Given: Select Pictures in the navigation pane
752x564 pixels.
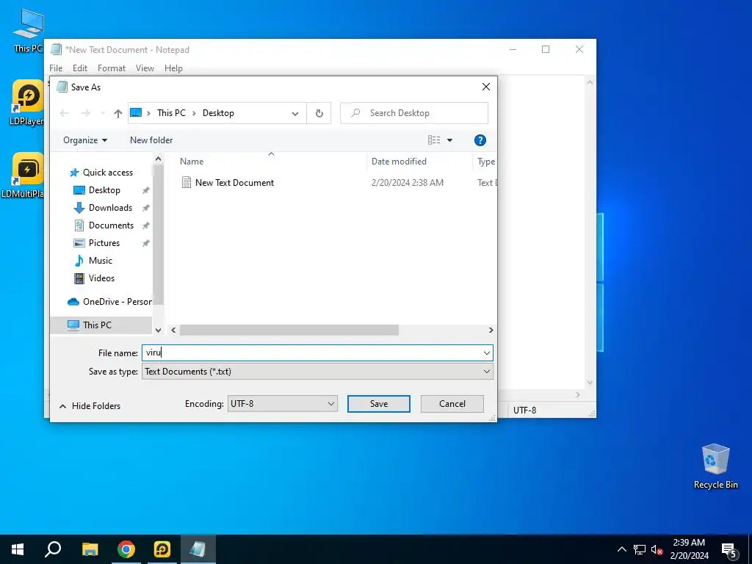Looking at the screenshot, I should (x=104, y=243).
